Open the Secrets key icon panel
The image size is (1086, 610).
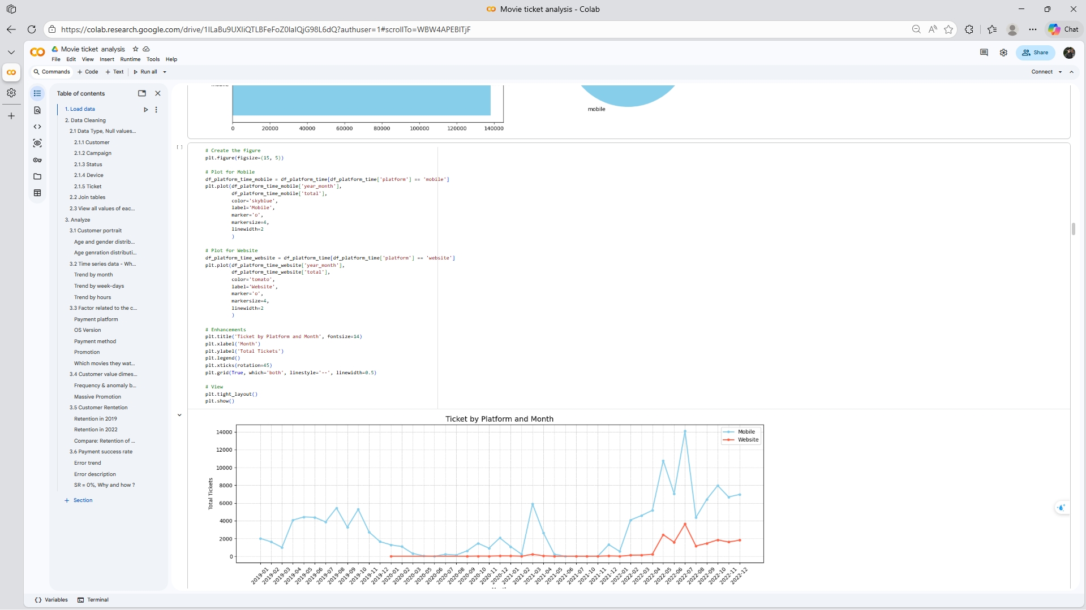pos(37,160)
